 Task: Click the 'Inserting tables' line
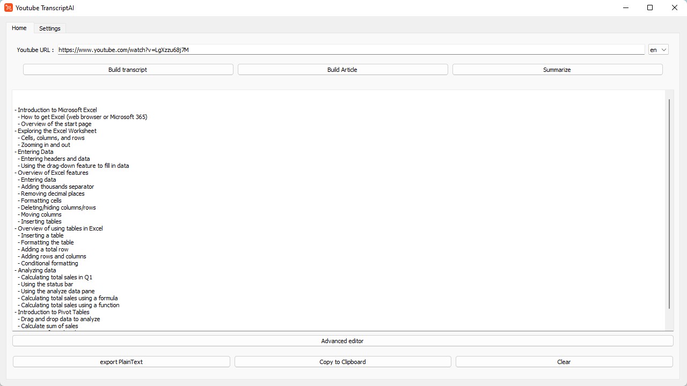41,221
